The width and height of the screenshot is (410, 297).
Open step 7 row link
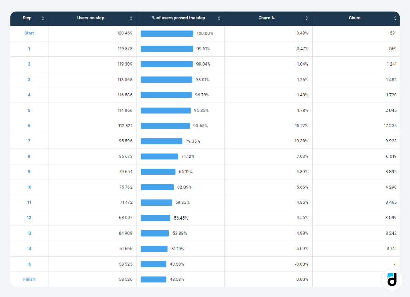tap(29, 141)
